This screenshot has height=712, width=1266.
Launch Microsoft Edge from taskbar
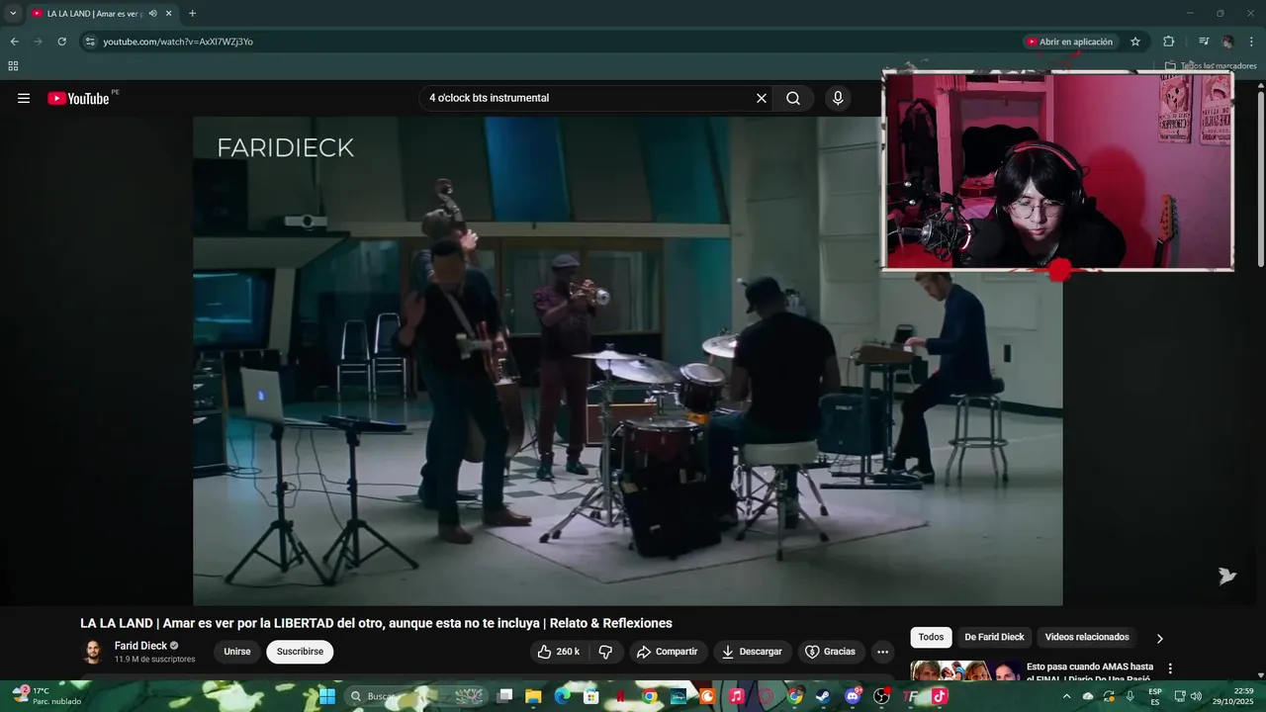pyautogui.click(x=563, y=696)
